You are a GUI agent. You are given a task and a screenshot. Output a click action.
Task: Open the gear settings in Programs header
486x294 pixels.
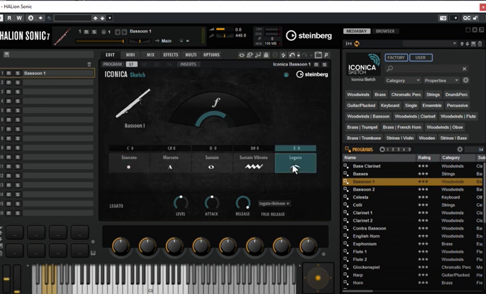(460, 149)
